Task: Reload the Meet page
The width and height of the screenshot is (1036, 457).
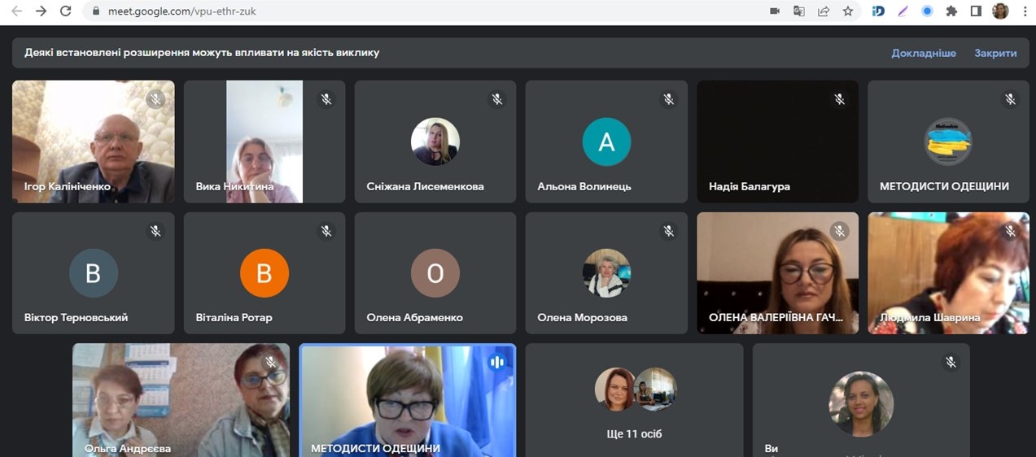Action: 66,11
